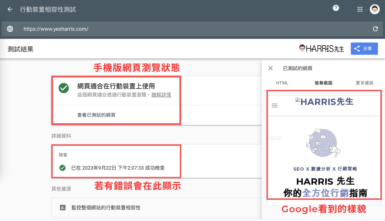Open the help question mark icon
The height and width of the screenshot is (221, 385).
click(336, 8)
